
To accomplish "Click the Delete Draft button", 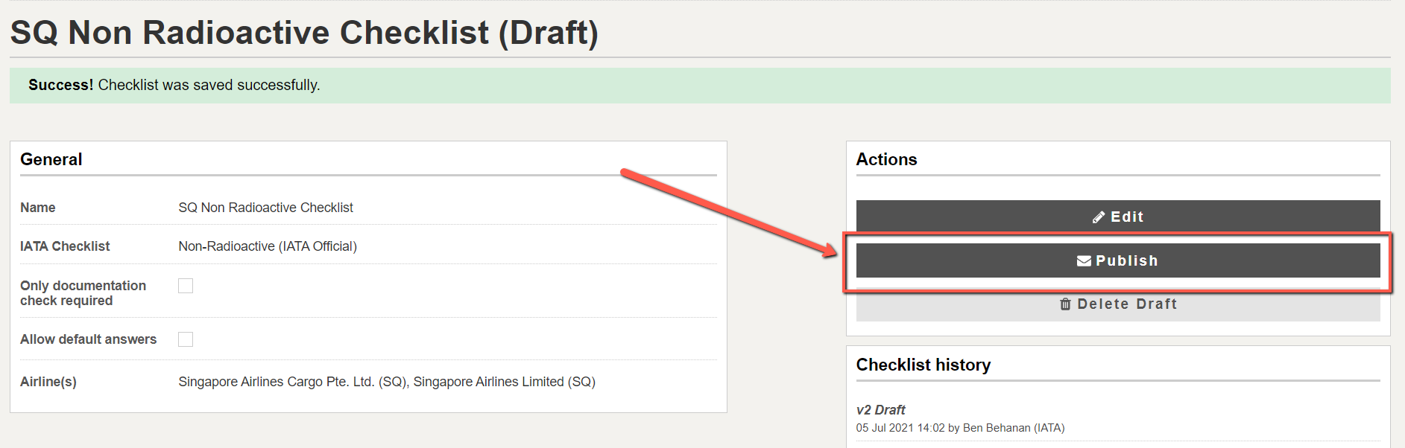I will pos(1118,304).
